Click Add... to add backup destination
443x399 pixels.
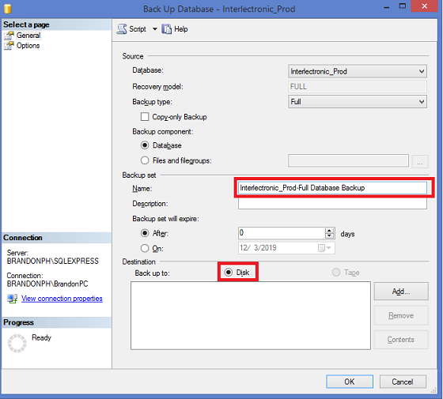[x=401, y=292]
